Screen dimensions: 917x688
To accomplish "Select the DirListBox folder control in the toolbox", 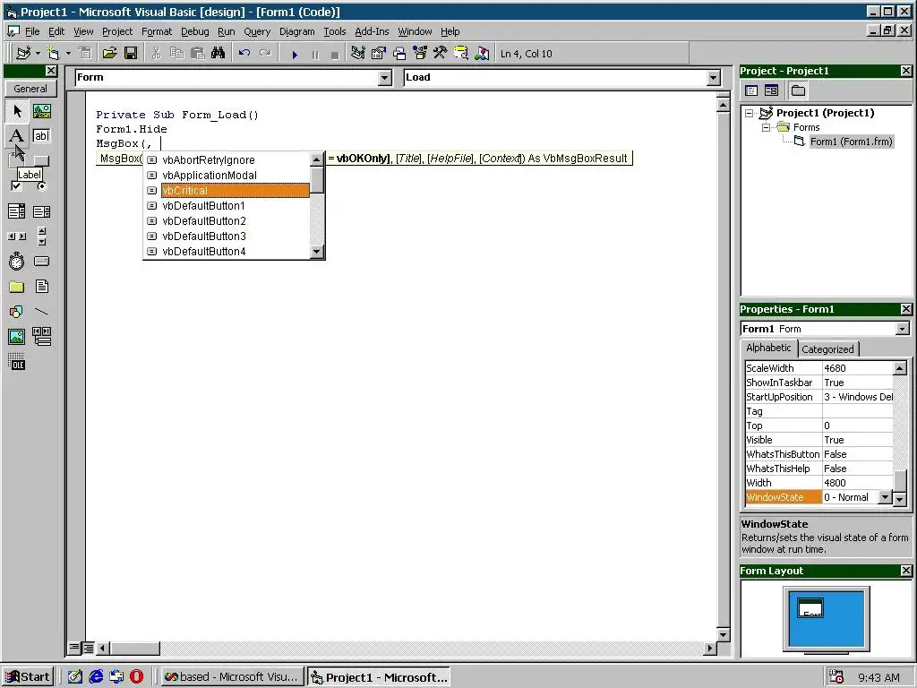I will (17, 287).
